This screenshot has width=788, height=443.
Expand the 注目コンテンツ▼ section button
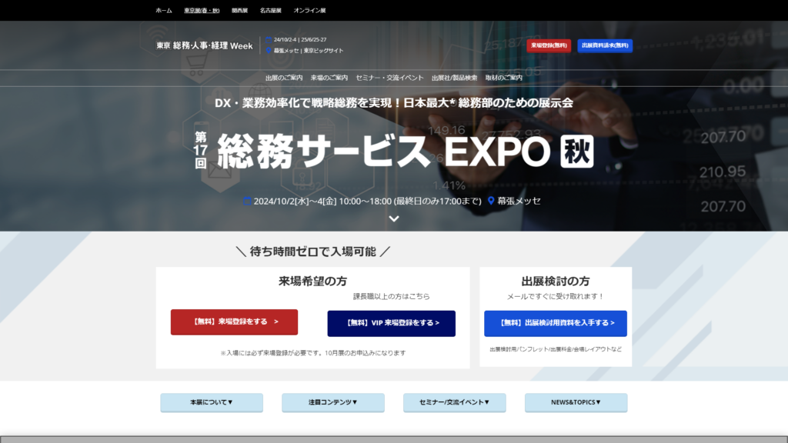coord(333,402)
